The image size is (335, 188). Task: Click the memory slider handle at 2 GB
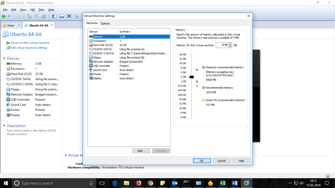click(192, 77)
